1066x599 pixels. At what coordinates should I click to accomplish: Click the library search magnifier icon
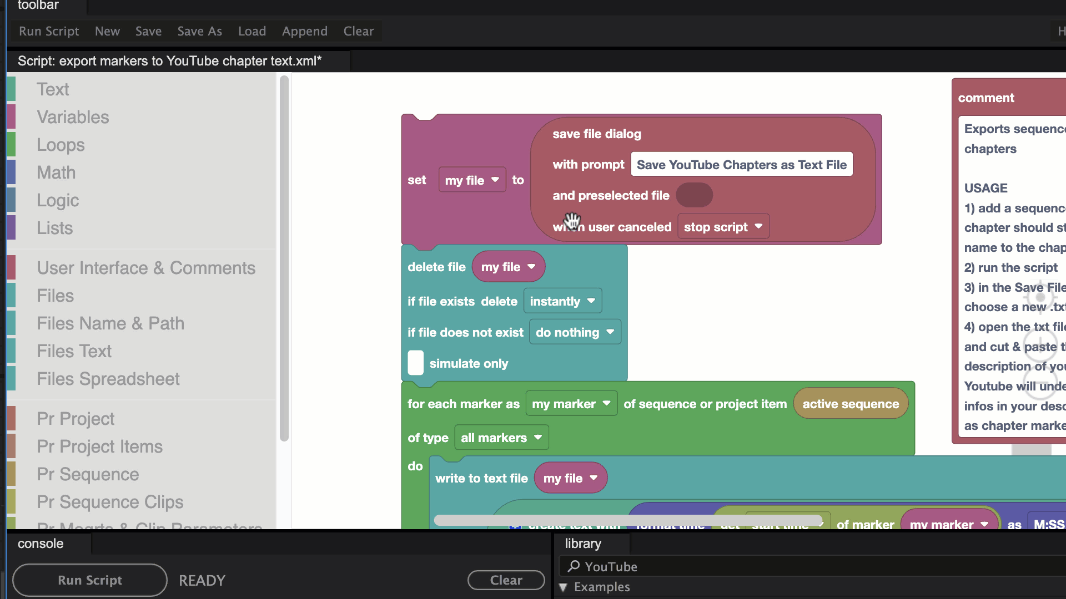[574, 566]
